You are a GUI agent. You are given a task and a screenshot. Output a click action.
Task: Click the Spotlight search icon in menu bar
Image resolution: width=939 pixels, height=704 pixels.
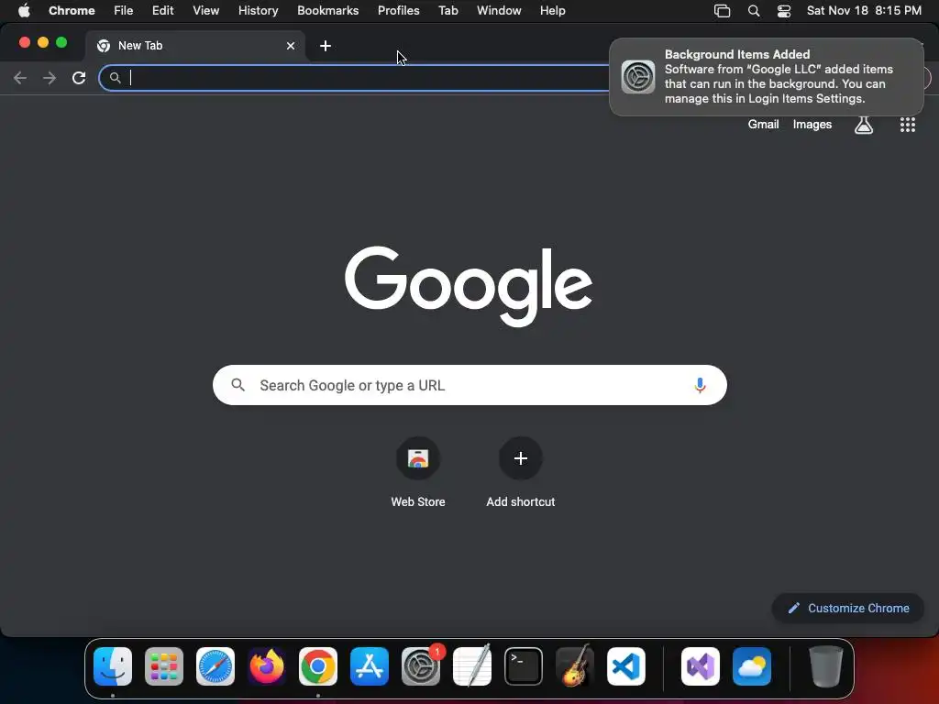(754, 11)
